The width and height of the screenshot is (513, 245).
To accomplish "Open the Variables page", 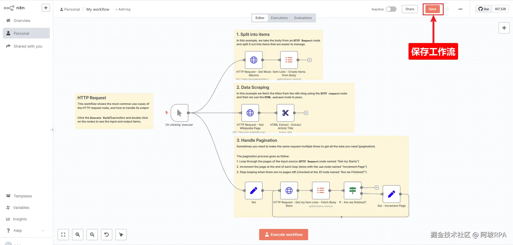I will pyautogui.click(x=26, y=208).
